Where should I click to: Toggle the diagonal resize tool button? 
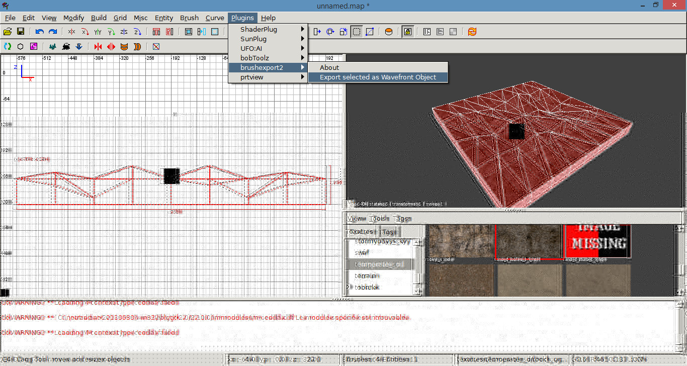[x=370, y=32]
